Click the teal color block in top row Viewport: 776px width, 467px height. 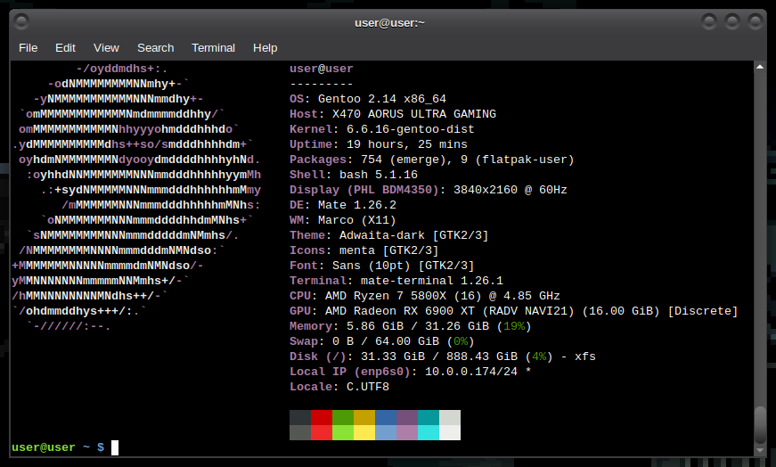428,417
